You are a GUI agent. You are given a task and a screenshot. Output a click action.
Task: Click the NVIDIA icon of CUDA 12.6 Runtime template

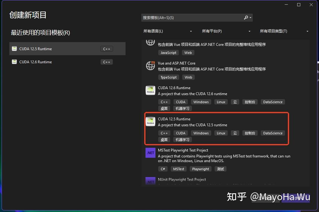[x=150, y=90]
